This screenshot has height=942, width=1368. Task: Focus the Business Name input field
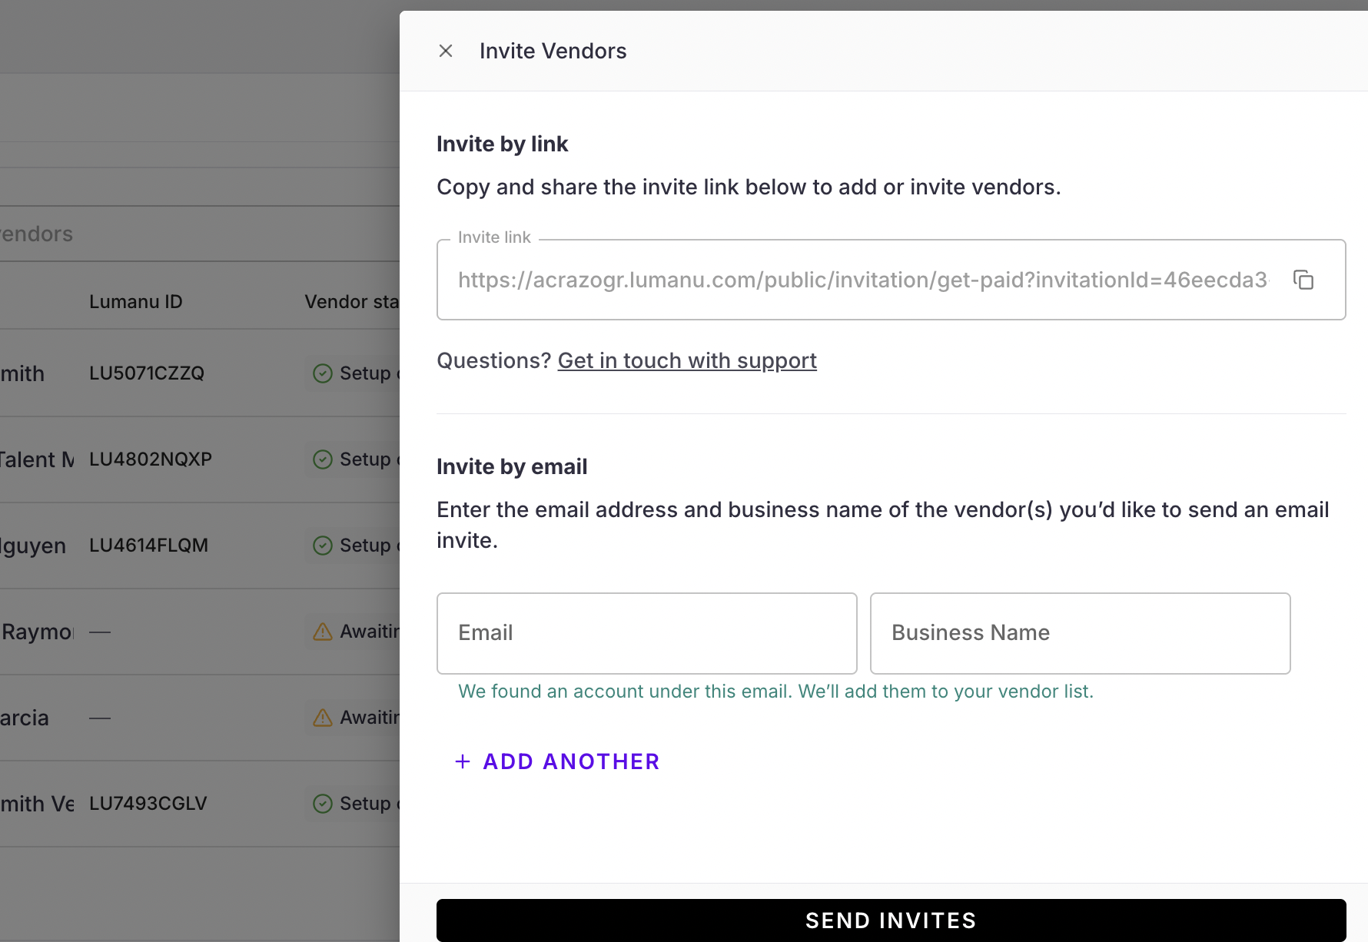click(1080, 633)
